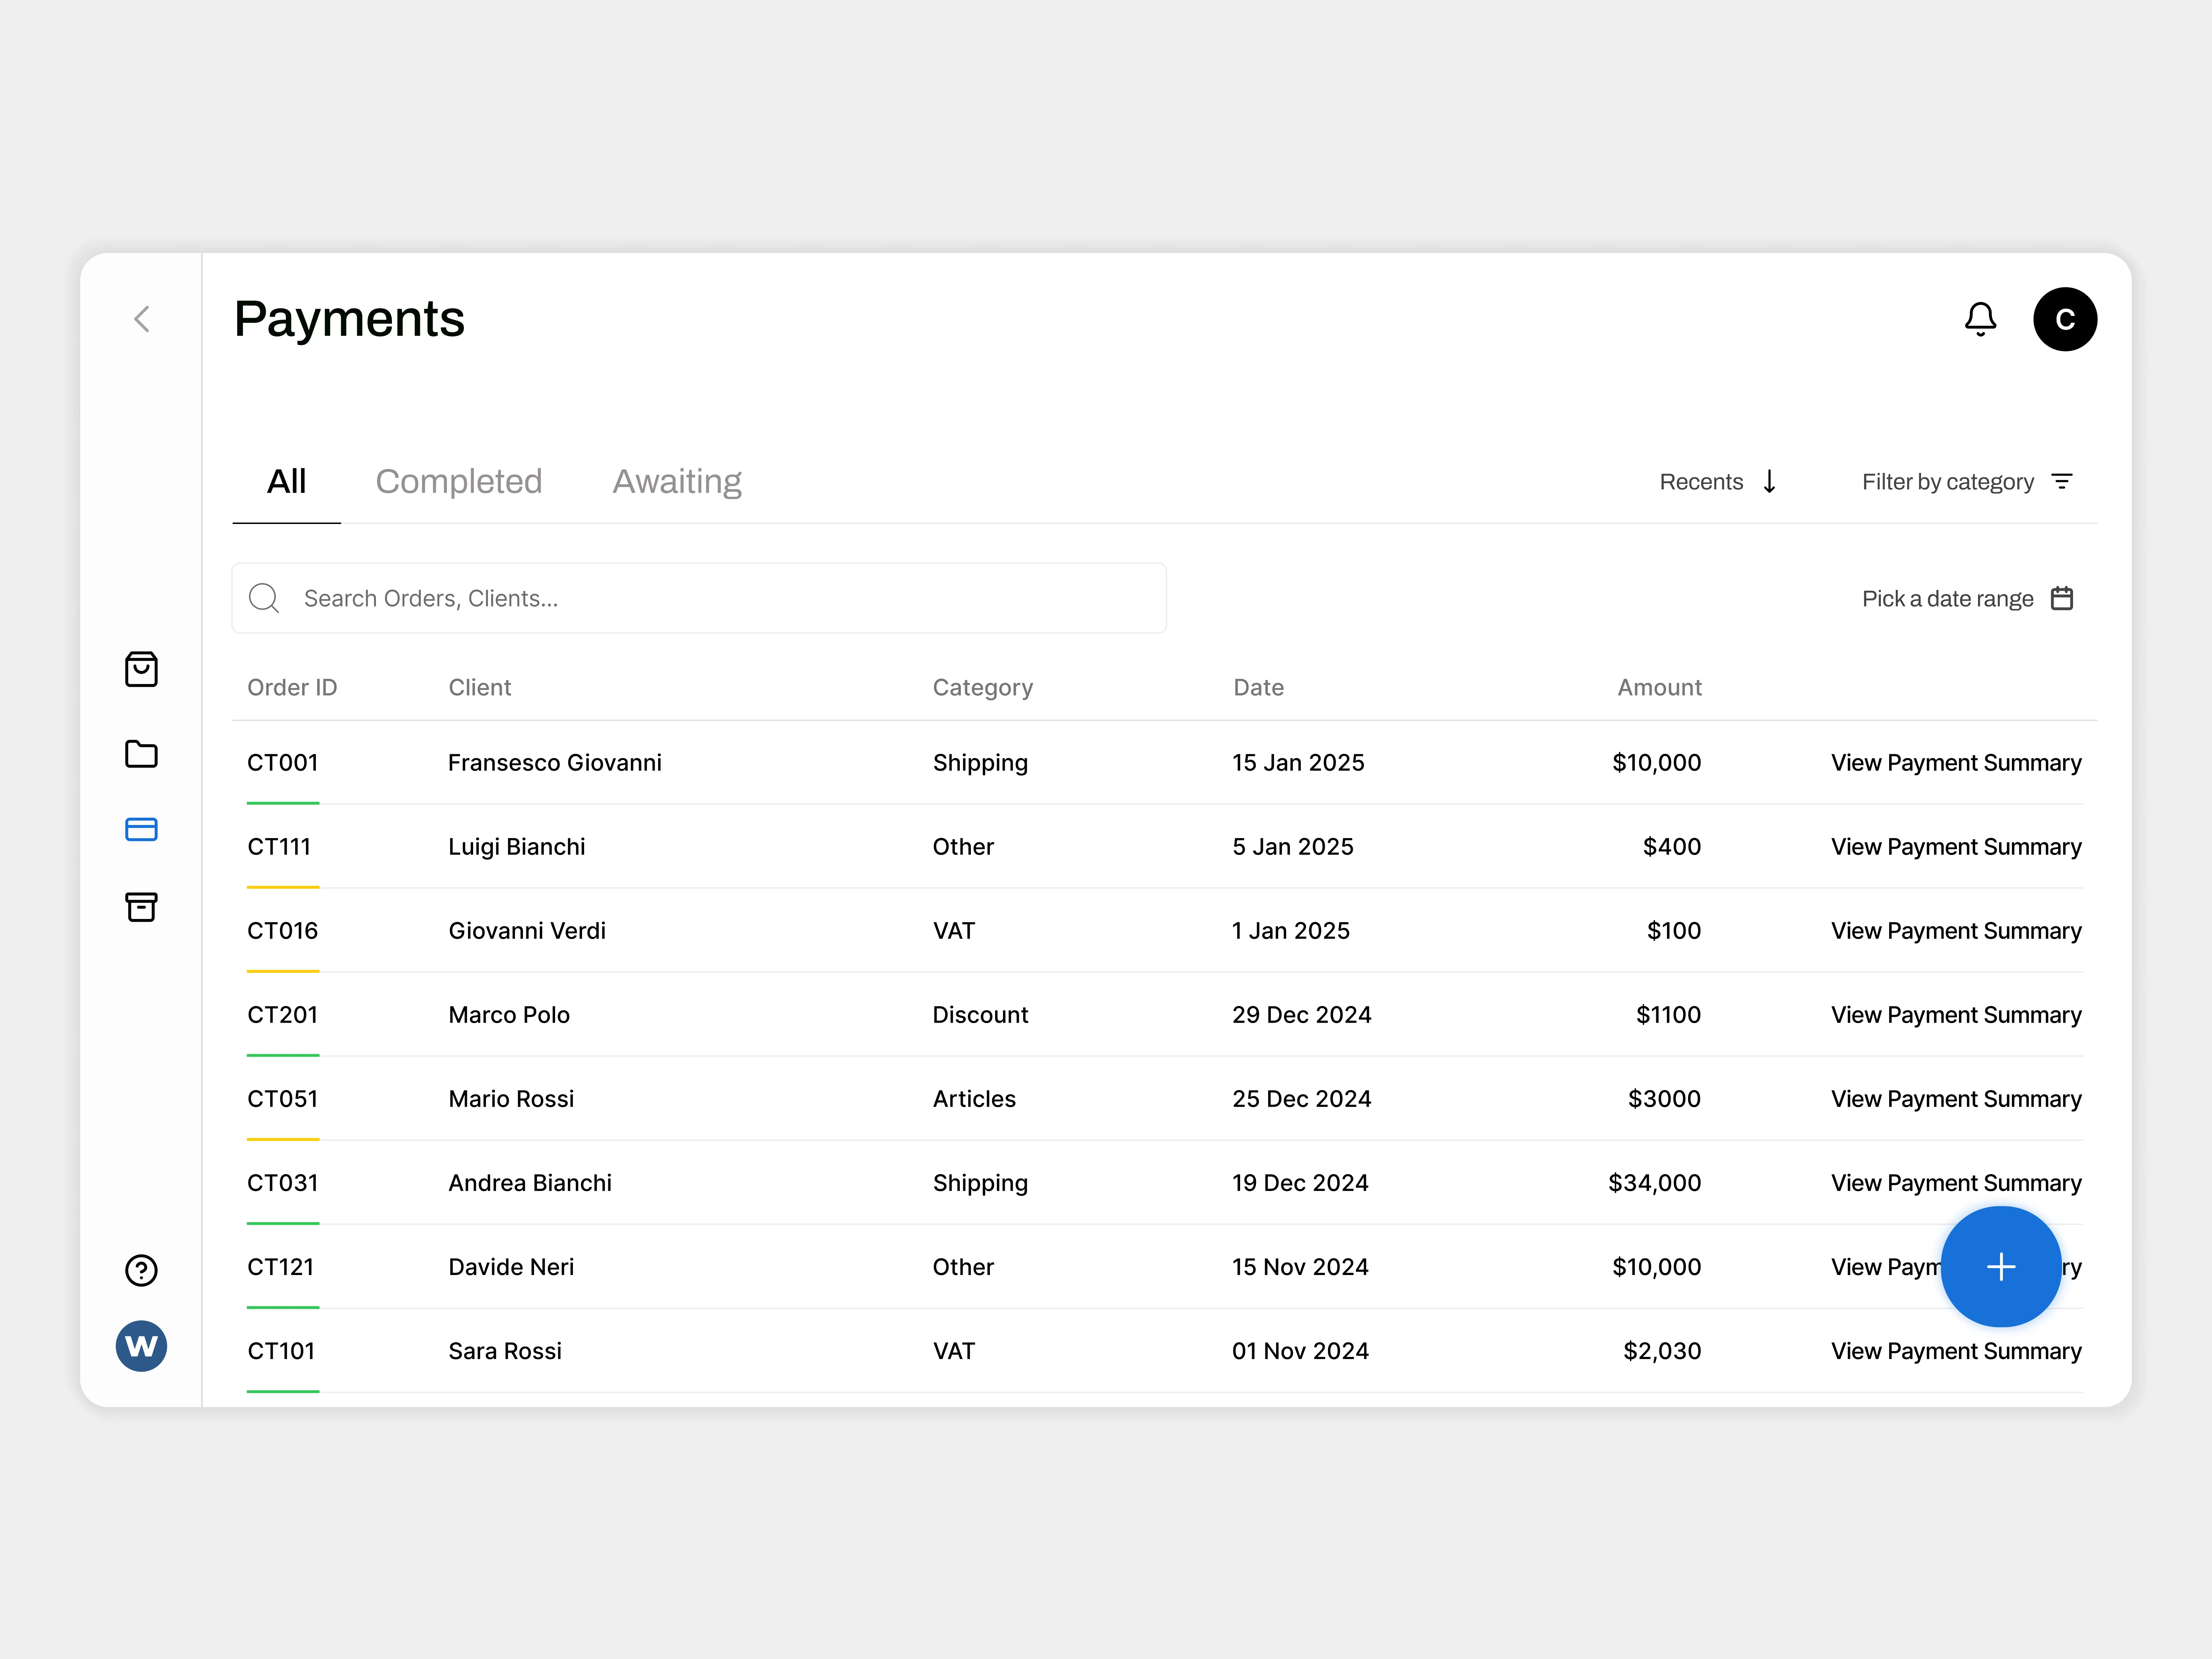
Task: Click client Fransesco Giovanni
Action: [555, 763]
